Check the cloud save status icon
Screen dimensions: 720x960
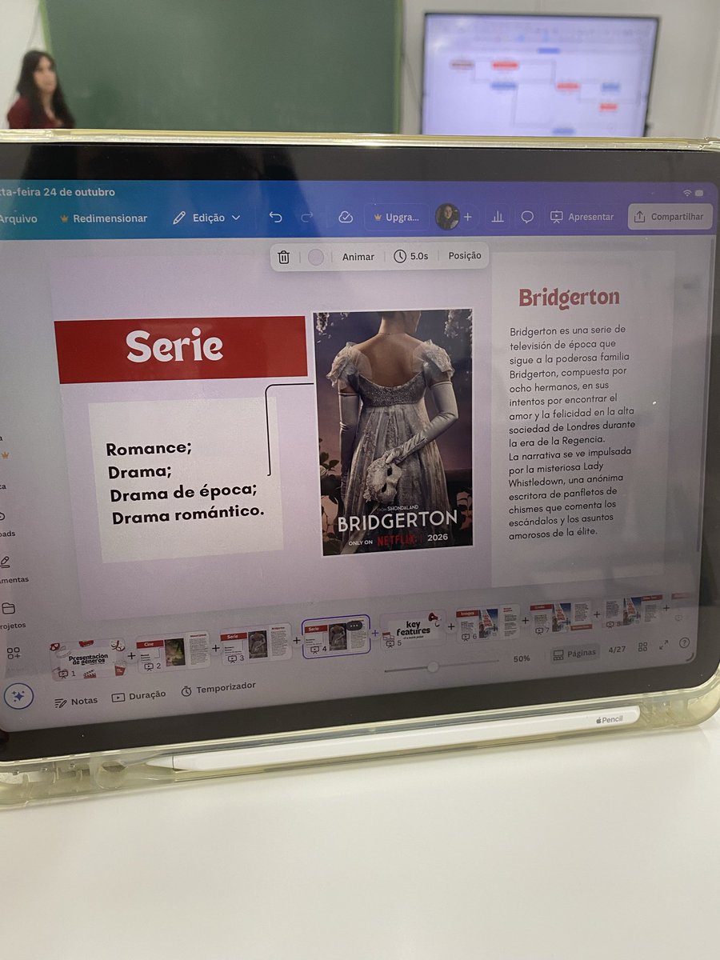[x=346, y=217]
